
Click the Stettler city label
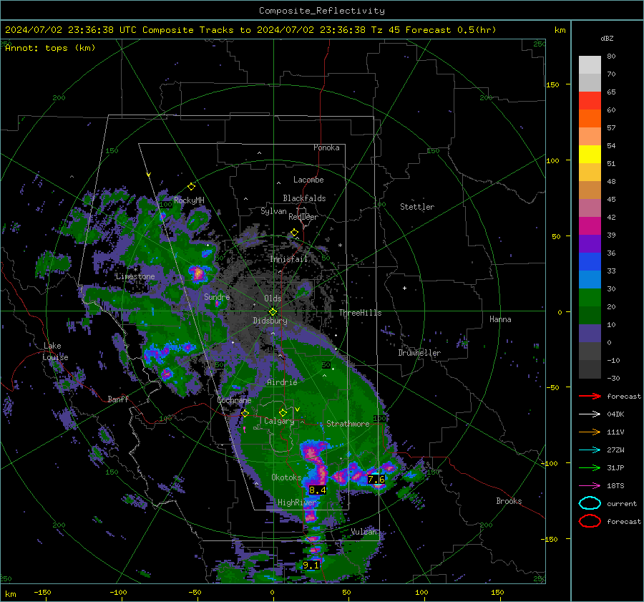[417, 207]
